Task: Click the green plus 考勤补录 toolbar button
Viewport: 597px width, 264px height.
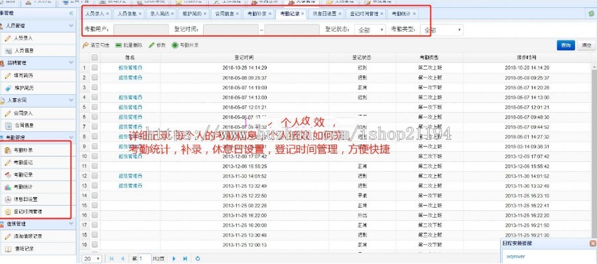Action: (186, 45)
